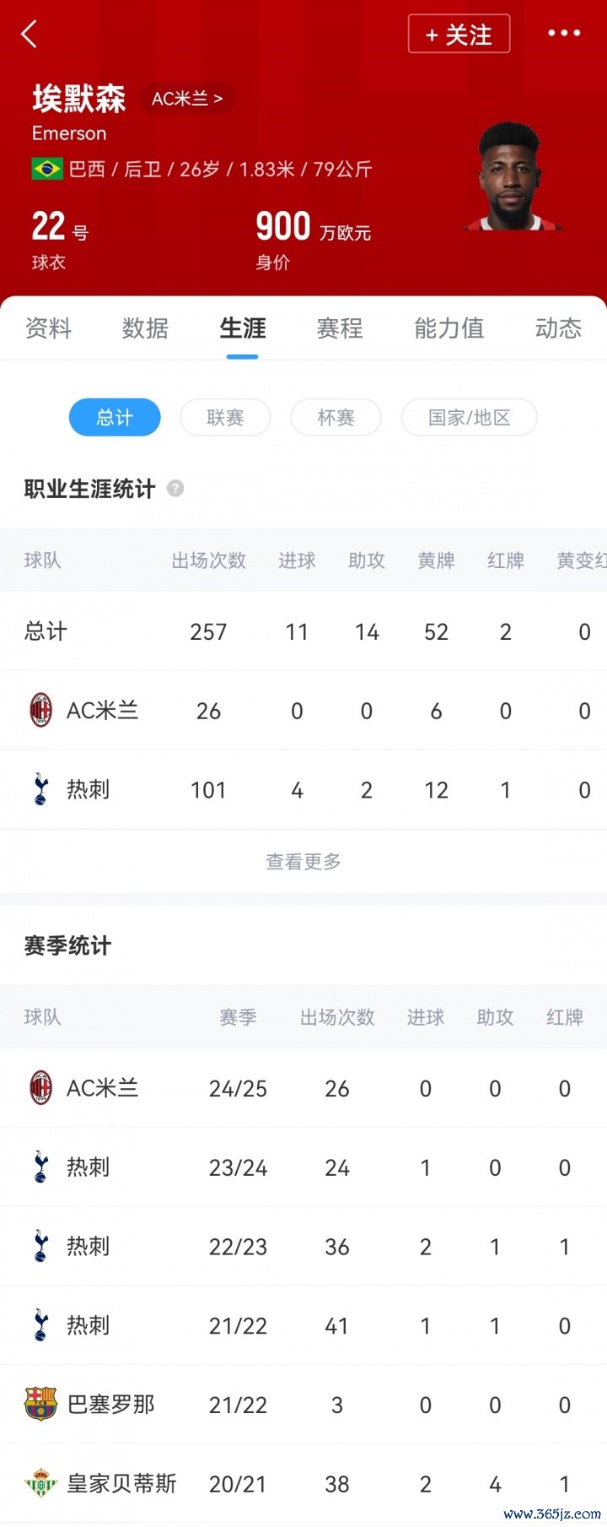Open the 能力值 tab

[x=449, y=328]
